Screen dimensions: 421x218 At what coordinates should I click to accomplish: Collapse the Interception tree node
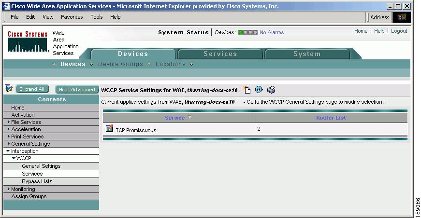(x=8, y=151)
